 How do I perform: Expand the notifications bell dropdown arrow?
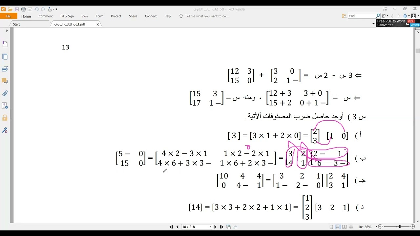point(409,16)
